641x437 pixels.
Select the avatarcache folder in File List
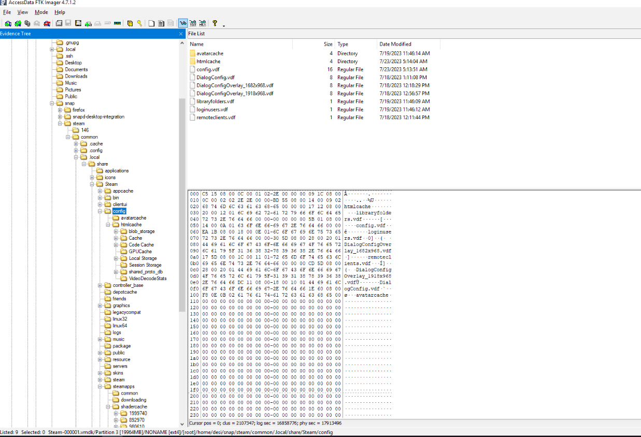coord(210,53)
